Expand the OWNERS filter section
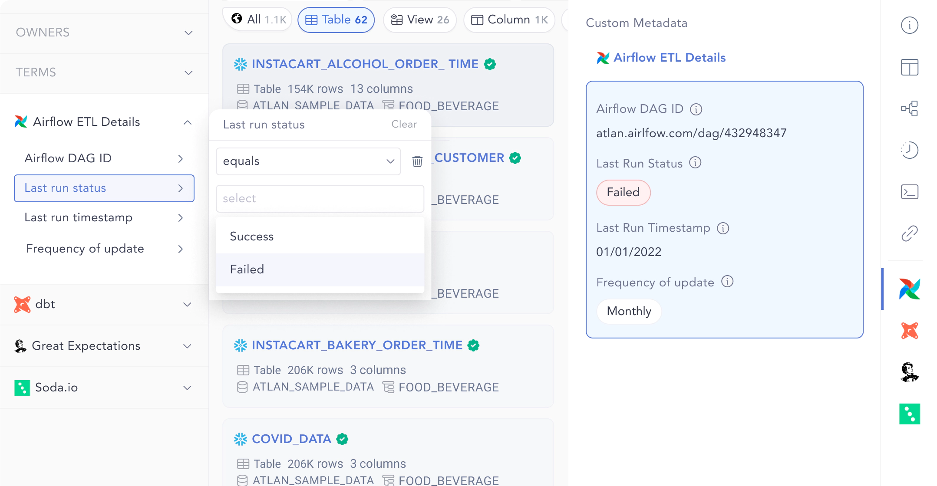937x486 pixels. (104, 33)
